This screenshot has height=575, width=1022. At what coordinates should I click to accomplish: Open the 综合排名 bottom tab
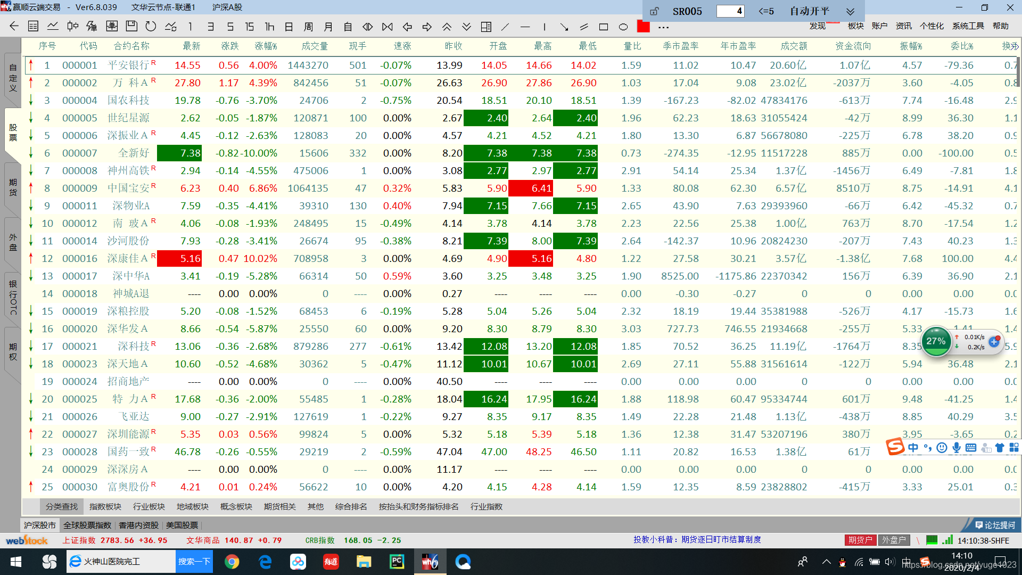point(351,506)
